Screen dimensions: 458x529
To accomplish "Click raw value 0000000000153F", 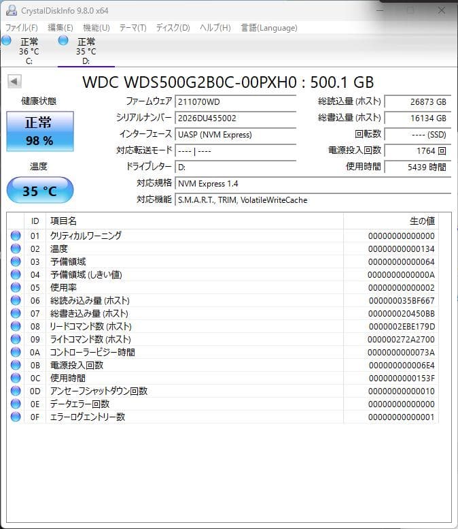I will tap(402, 378).
